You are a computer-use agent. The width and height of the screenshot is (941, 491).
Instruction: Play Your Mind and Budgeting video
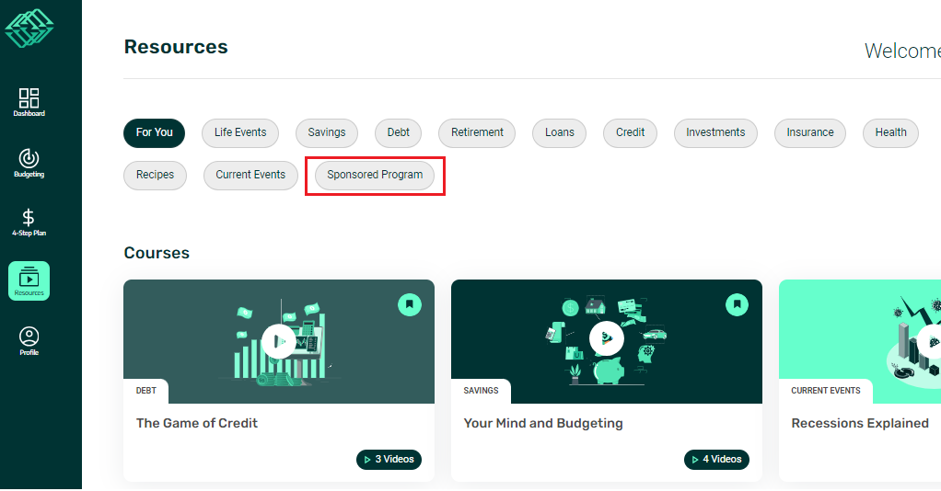606,338
